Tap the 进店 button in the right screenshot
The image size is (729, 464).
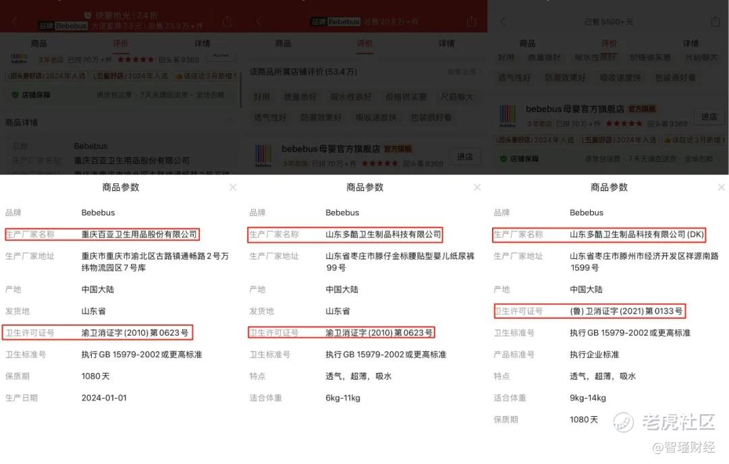pos(709,117)
